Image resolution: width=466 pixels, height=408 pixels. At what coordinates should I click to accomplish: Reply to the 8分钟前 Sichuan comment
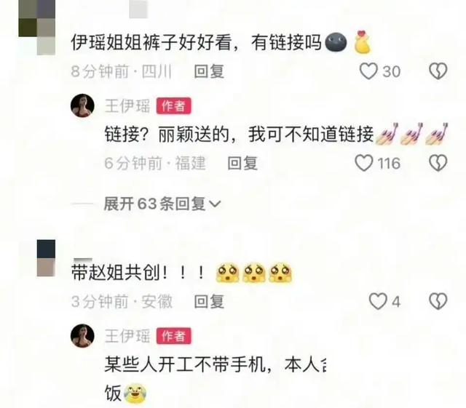point(209,71)
